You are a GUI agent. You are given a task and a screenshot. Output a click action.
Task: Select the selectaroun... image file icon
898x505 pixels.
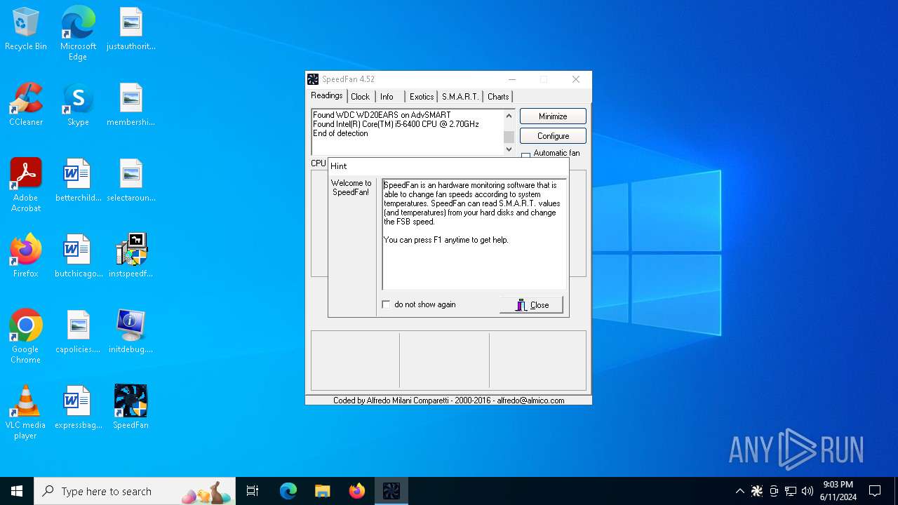[130, 180]
